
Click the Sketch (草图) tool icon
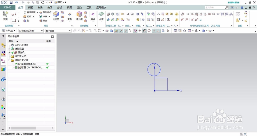point(5,14)
